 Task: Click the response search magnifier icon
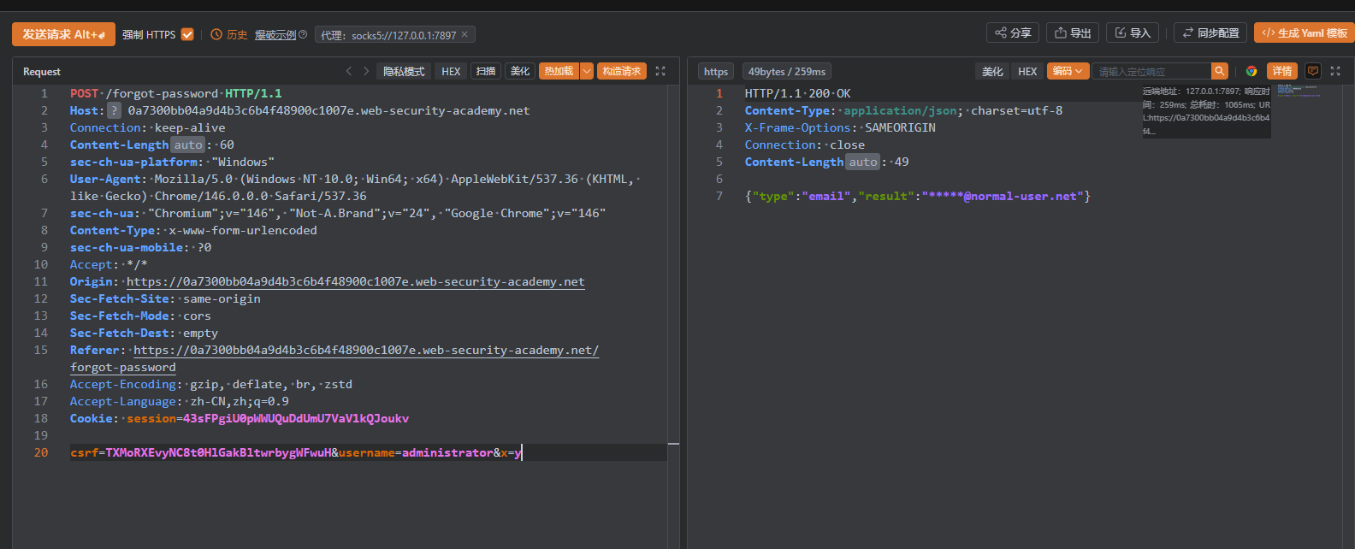tap(1220, 71)
